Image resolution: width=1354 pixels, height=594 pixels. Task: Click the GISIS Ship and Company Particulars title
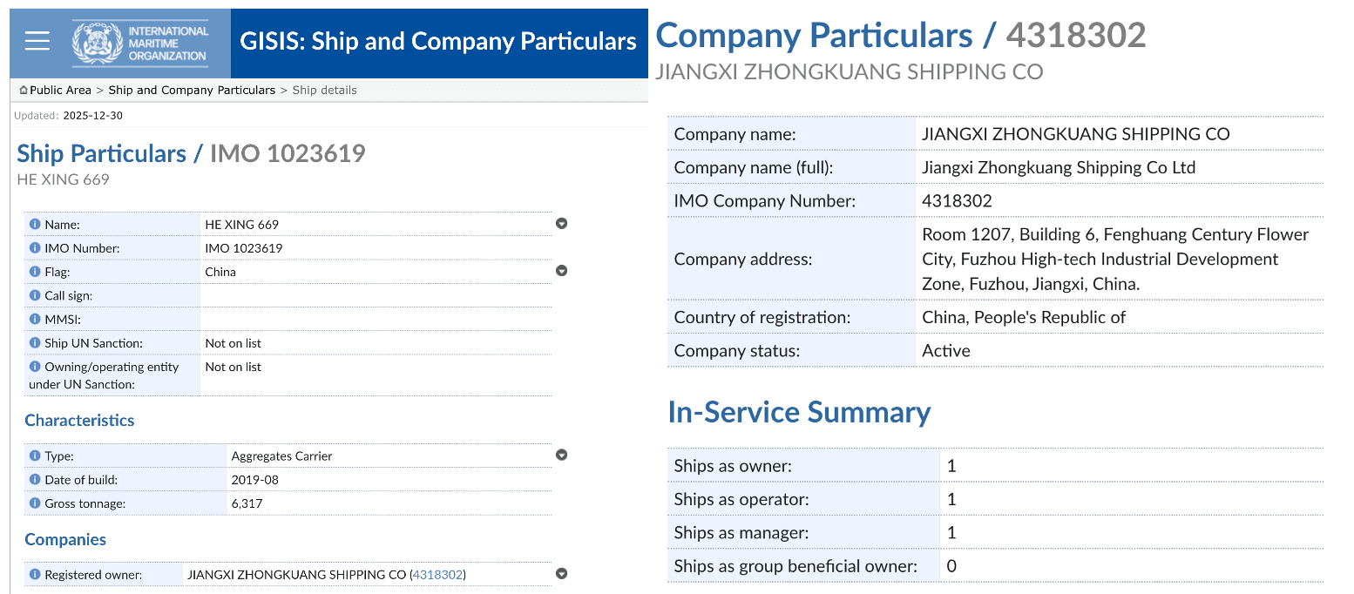pyautogui.click(x=439, y=41)
